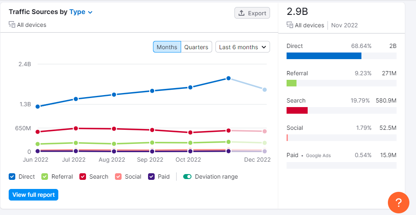Click Direct data point for Jun 2022

click(38, 106)
